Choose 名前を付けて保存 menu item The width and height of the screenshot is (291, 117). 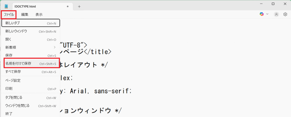[31, 64]
